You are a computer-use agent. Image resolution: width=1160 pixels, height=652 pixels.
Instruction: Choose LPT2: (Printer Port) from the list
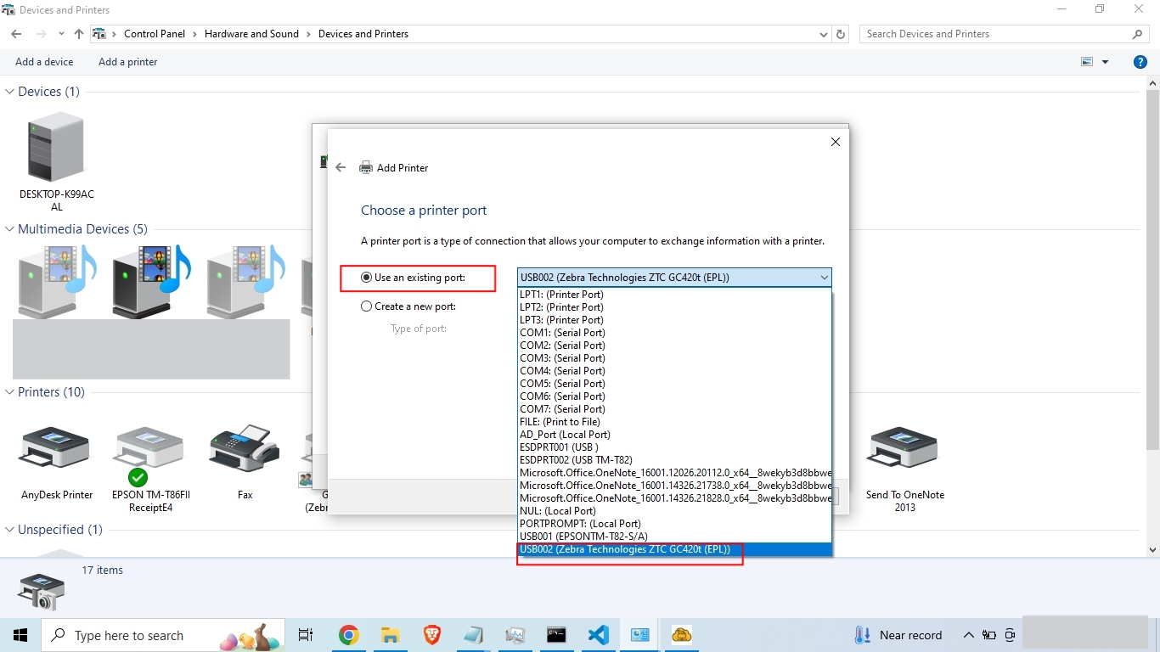pyautogui.click(x=674, y=307)
